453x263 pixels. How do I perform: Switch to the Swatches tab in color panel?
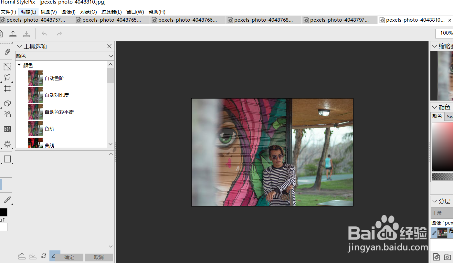pos(449,117)
